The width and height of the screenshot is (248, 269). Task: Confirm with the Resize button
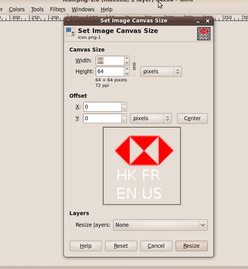pyautogui.click(x=191, y=246)
